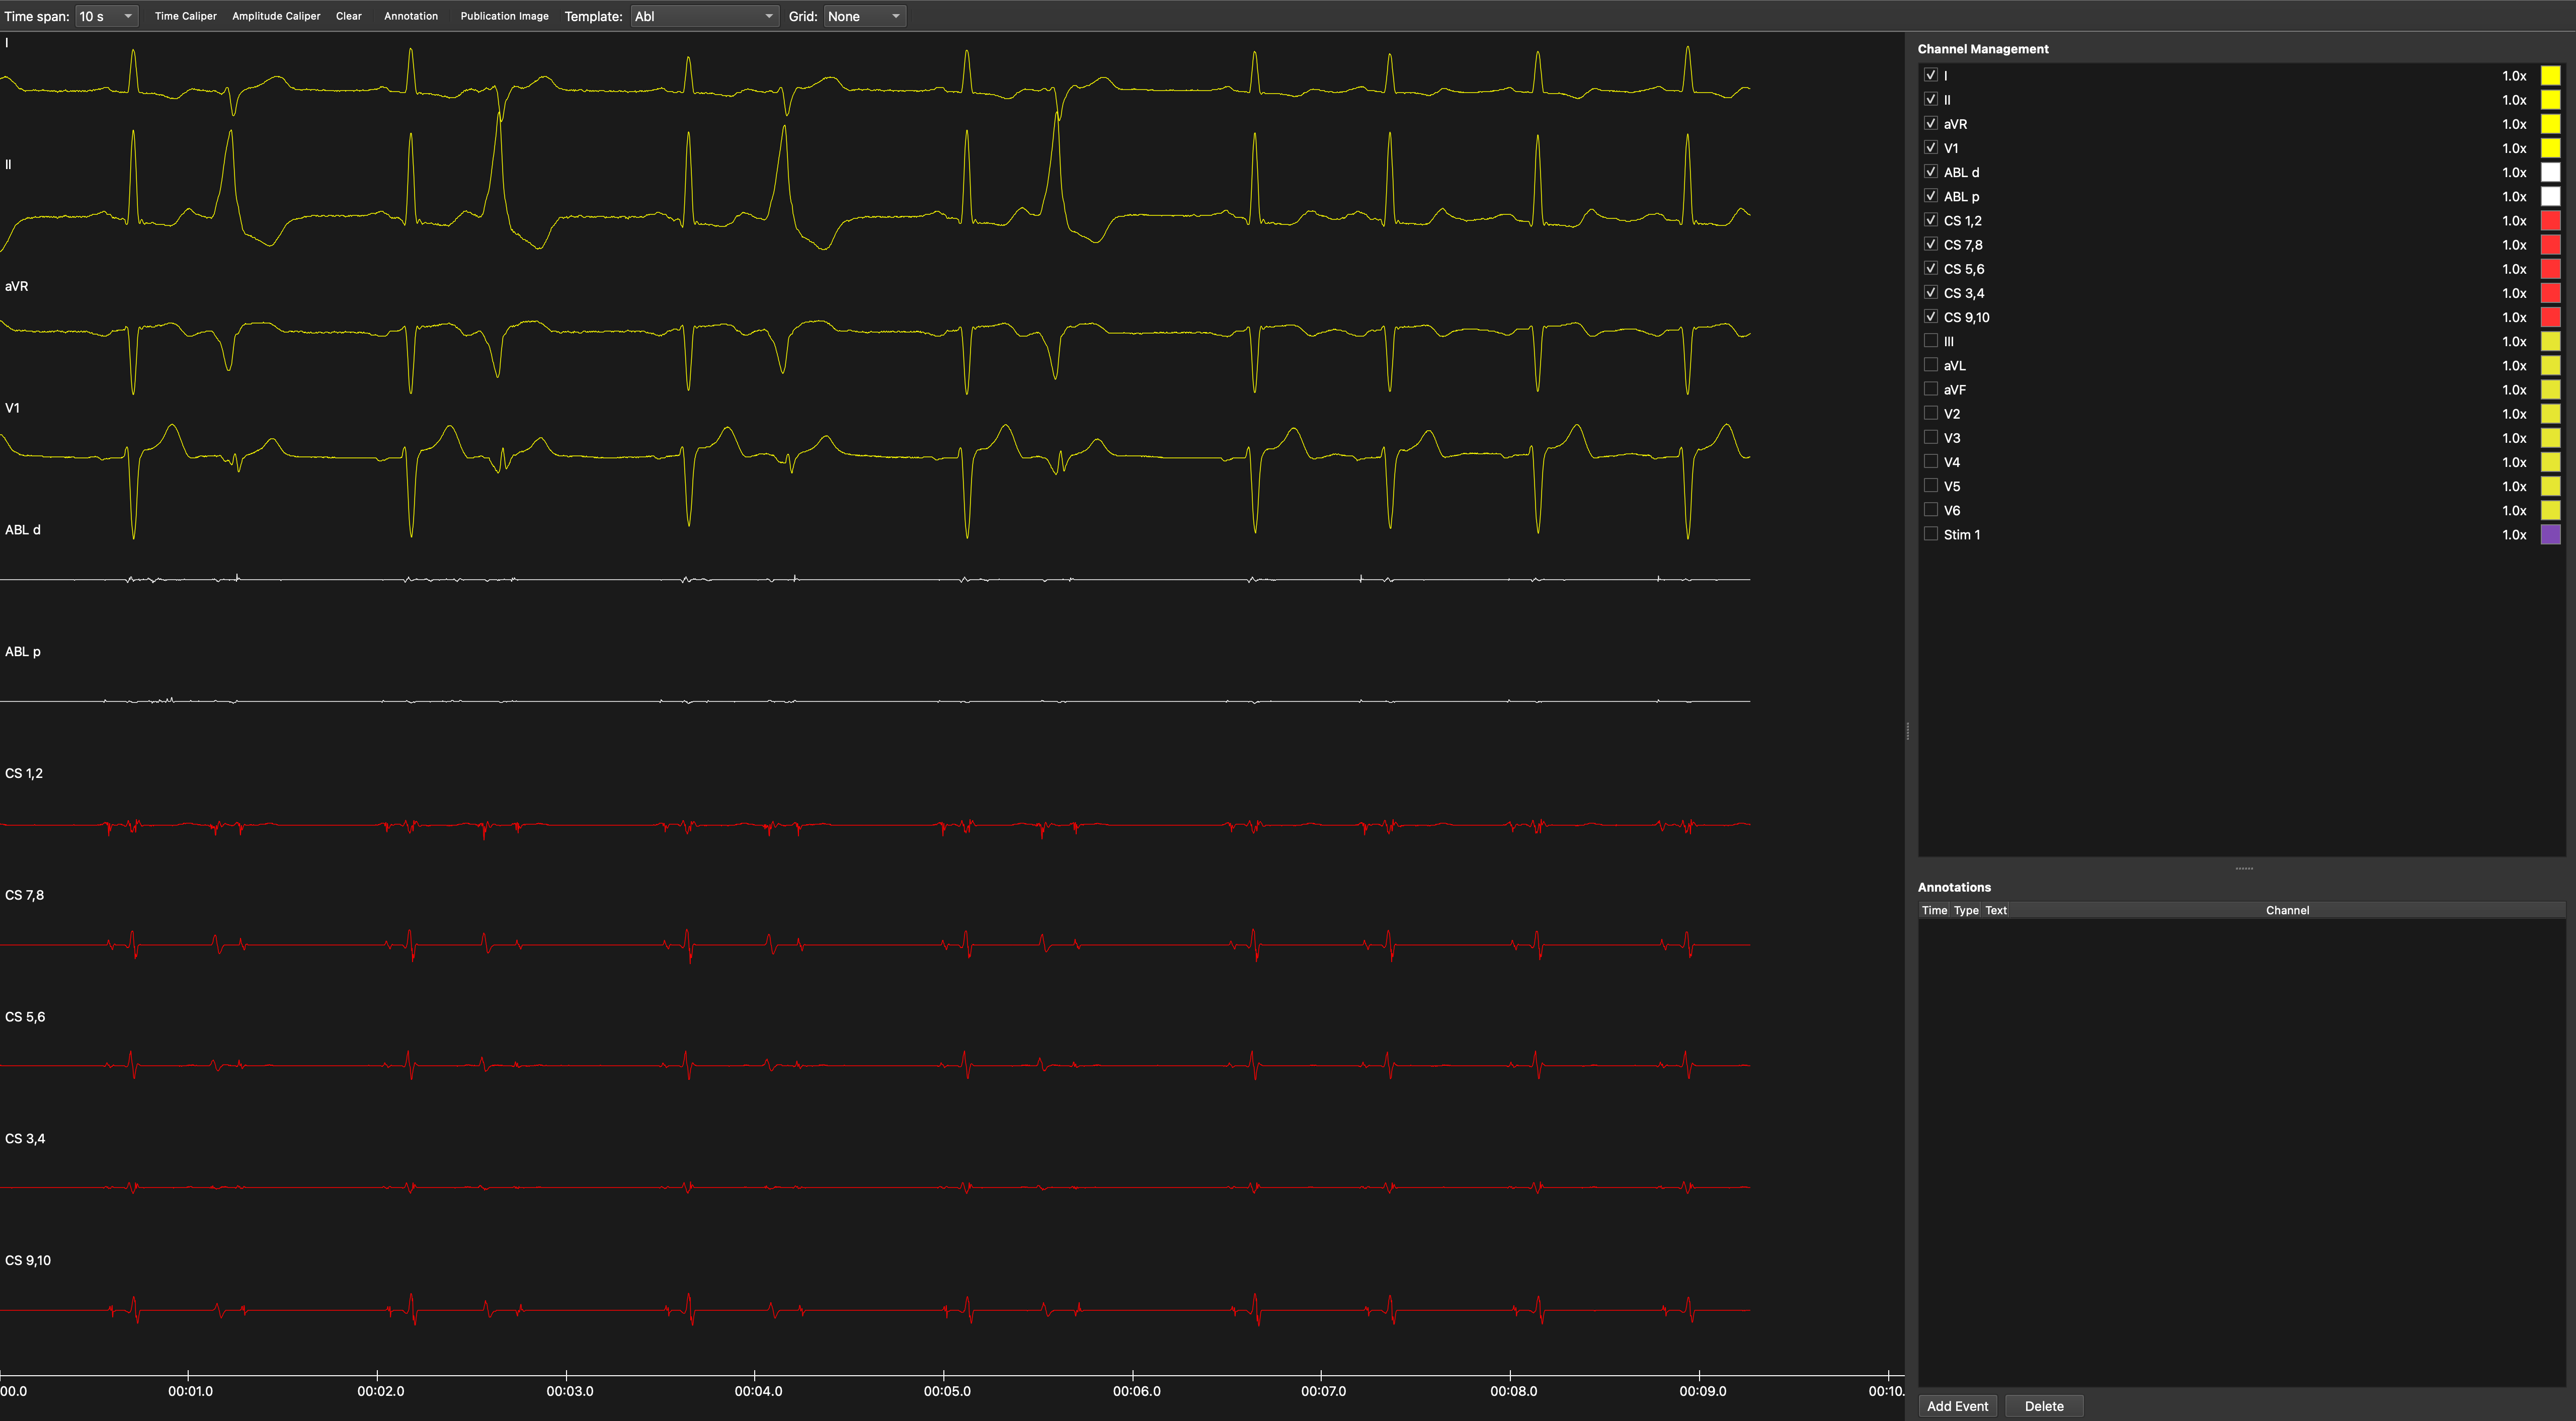2576x1421 pixels.
Task: Click the Annotation toolbar item
Action: [411, 16]
